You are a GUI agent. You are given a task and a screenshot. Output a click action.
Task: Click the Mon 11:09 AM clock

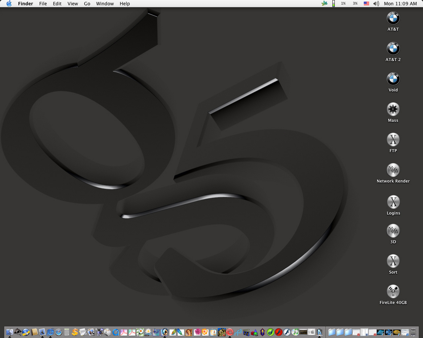tap(401, 4)
